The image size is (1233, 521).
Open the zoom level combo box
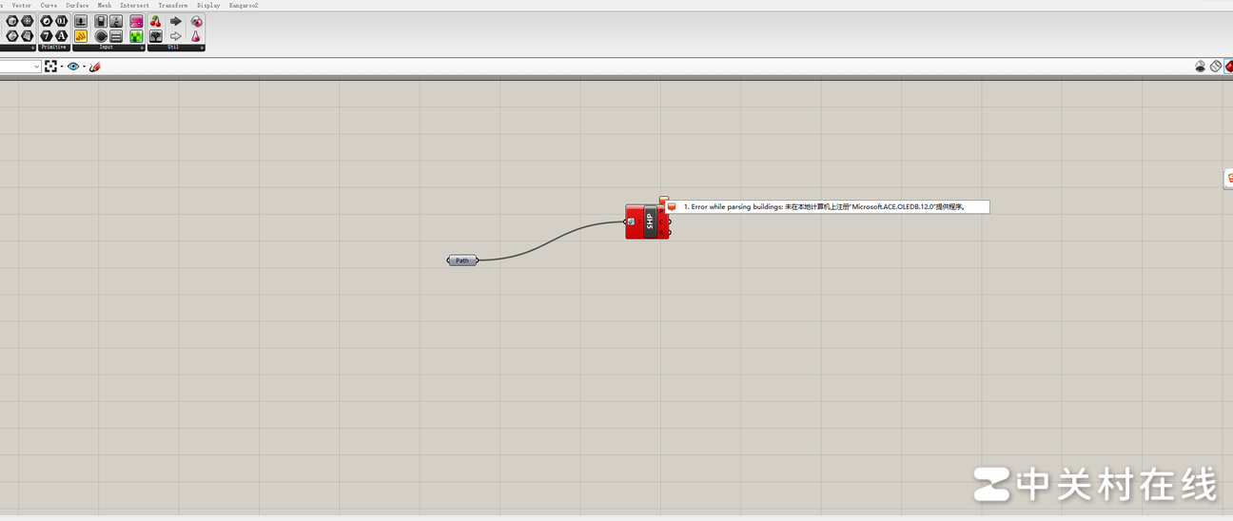[x=21, y=67]
